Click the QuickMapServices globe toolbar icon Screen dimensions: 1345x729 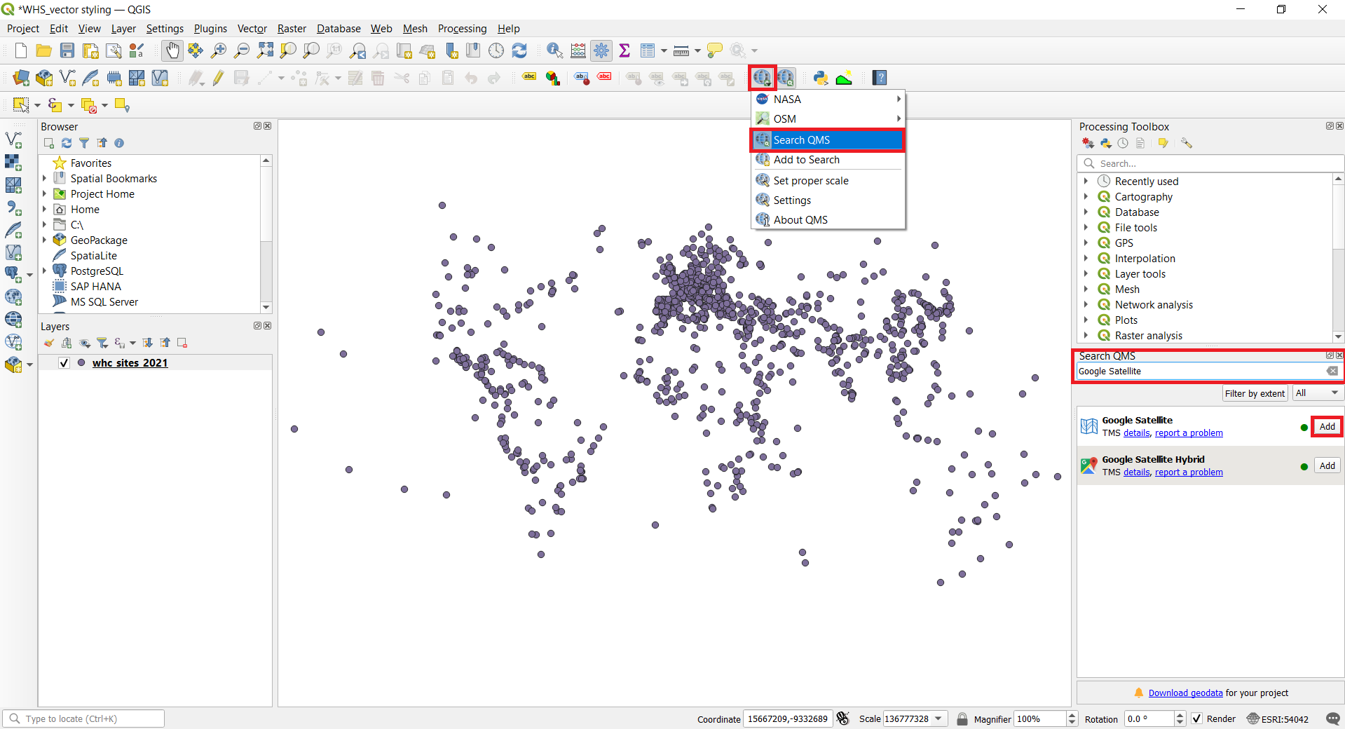pyautogui.click(x=762, y=78)
